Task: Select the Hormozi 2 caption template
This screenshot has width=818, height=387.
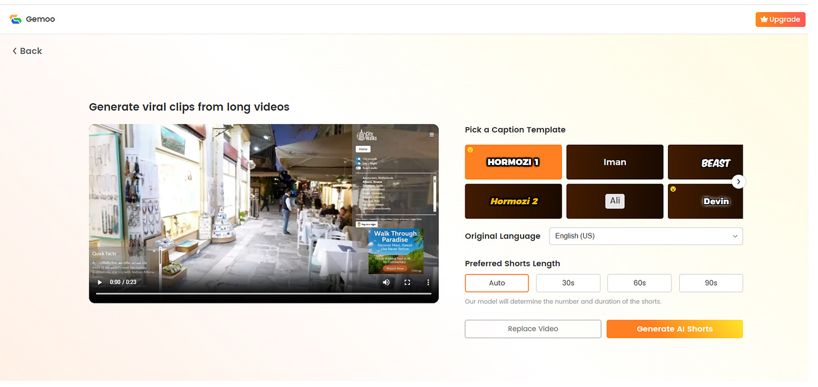Action: coord(513,201)
